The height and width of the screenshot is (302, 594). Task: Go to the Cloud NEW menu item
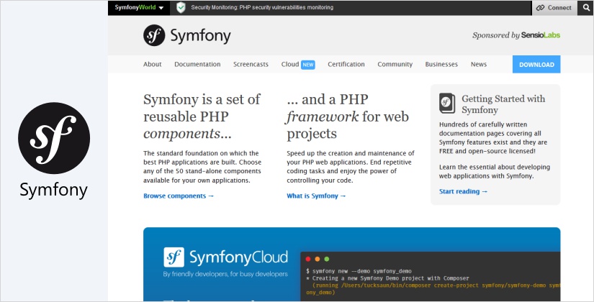pos(297,64)
